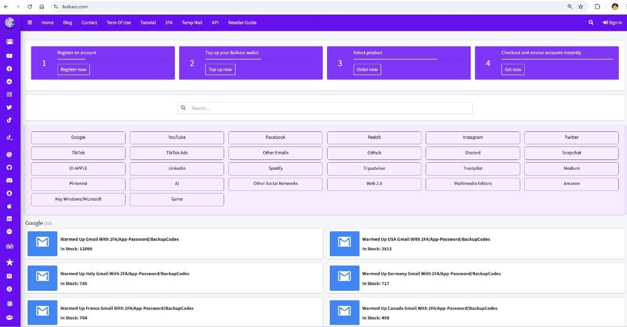Click the Bulkacc logo at top left
The image size is (627, 327).
[10, 23]
